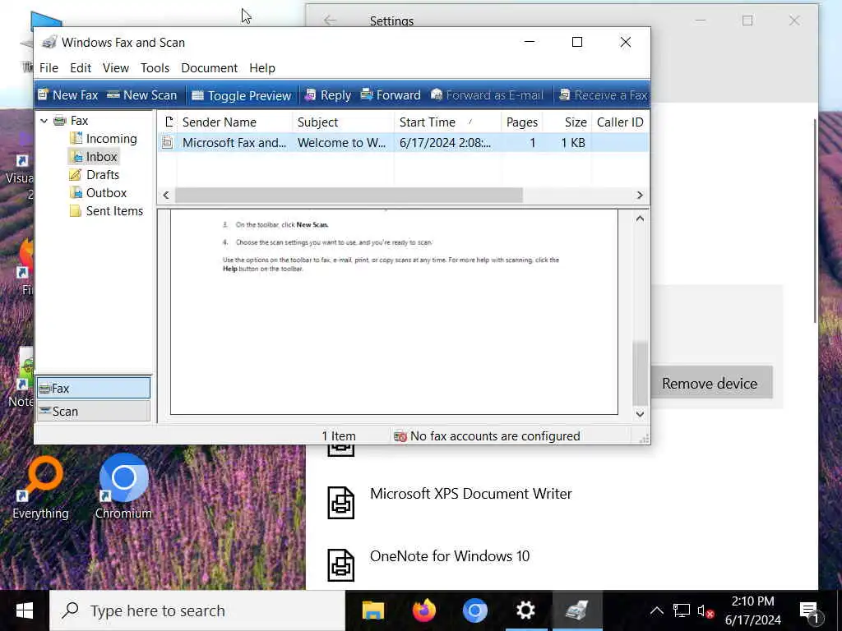The width and height of the screenshot is (842, 631).
Task: Click the message list scroll-right arrow
Action: 640,196
